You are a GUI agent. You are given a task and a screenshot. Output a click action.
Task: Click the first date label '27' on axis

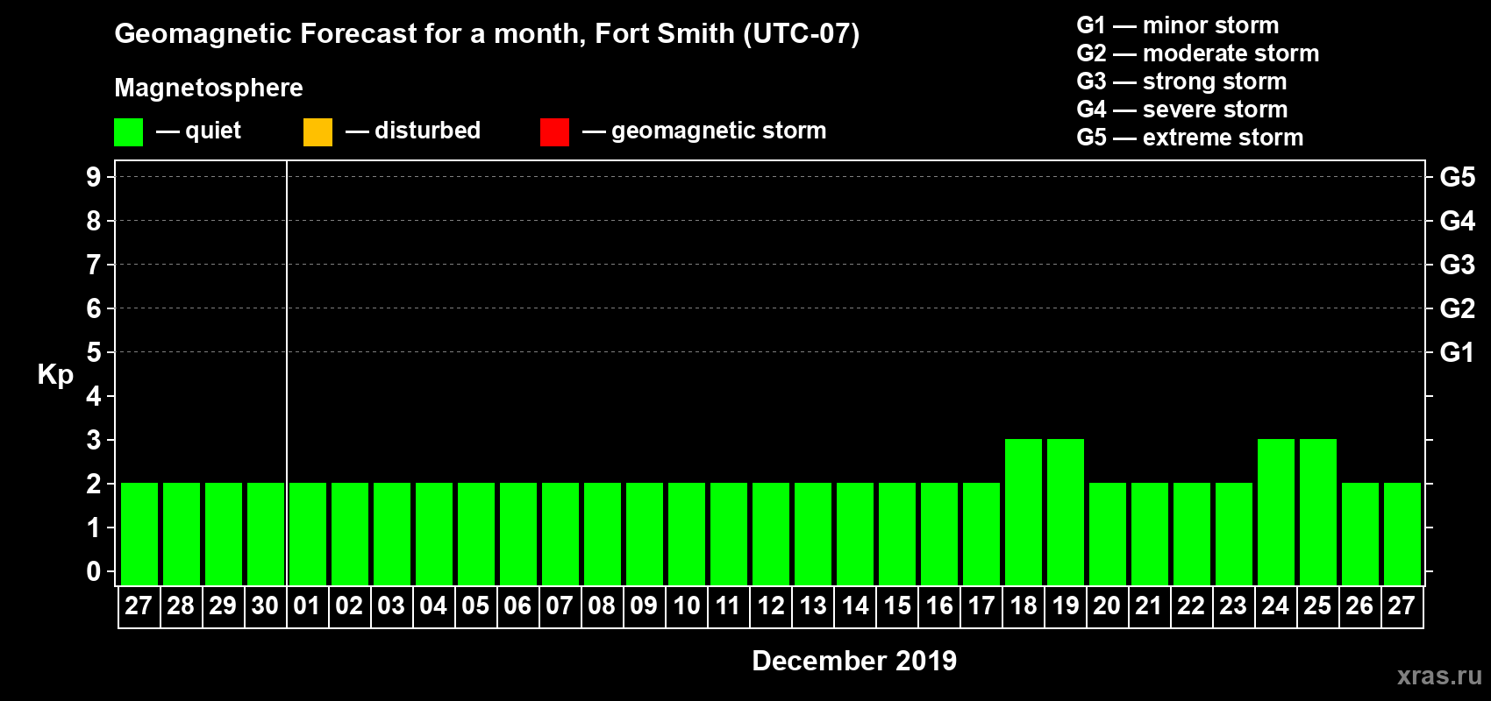139,606
